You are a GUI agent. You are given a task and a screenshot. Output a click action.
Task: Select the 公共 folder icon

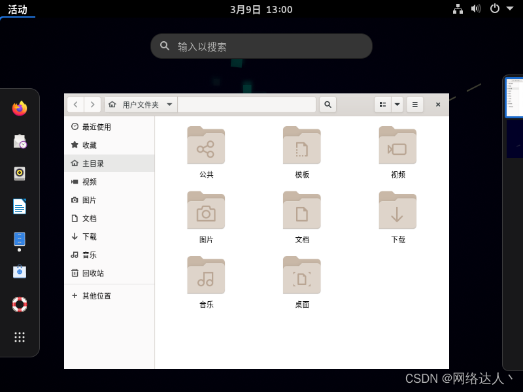(206, 145)
